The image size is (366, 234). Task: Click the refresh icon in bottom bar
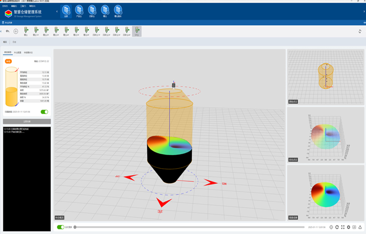pos(337,227)
